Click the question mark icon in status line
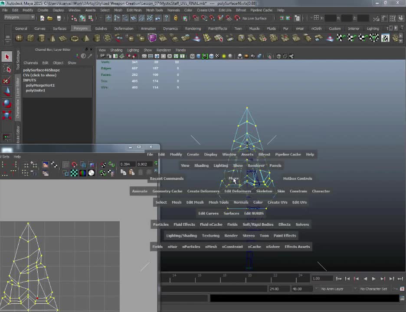406x312 pixels. pos(167,18)
